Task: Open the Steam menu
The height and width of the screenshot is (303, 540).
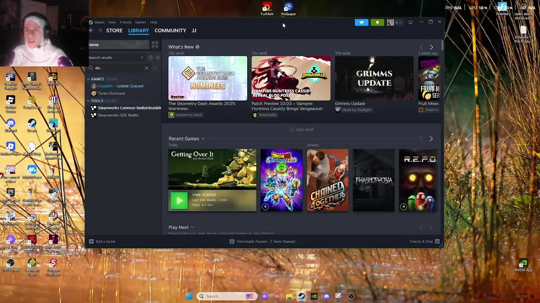Action: (99, 22)
